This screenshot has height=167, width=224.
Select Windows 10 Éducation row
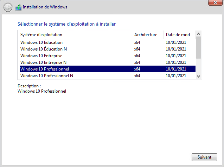(x=108, y=42)
